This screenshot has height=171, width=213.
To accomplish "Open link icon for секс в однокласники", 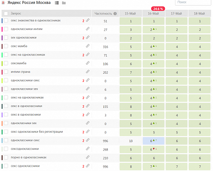I will (x=88, y=114).
